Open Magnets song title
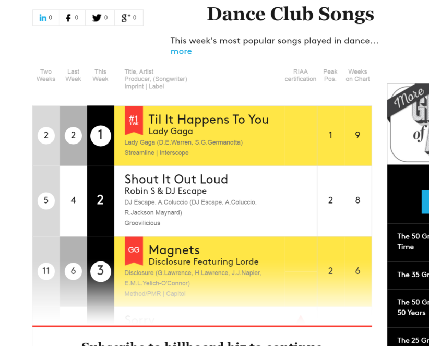Screen dimensions: 429x346 pyautogui.click(x=174, y=250)
